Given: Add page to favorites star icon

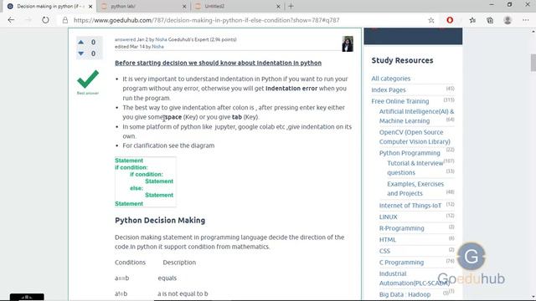Looking at the screenshot, I should [431, 20].
